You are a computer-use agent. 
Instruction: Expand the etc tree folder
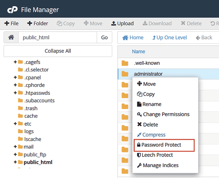click(x=15, y=124)
